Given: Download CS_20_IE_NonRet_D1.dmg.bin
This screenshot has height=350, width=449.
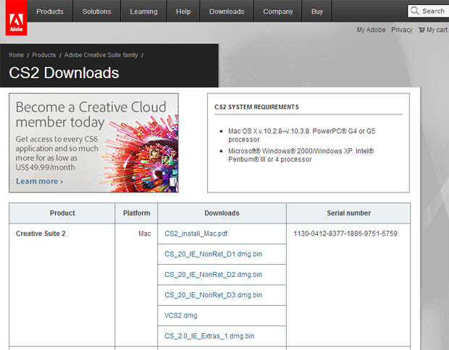Looking at the screenshot, I should [213, 255].
